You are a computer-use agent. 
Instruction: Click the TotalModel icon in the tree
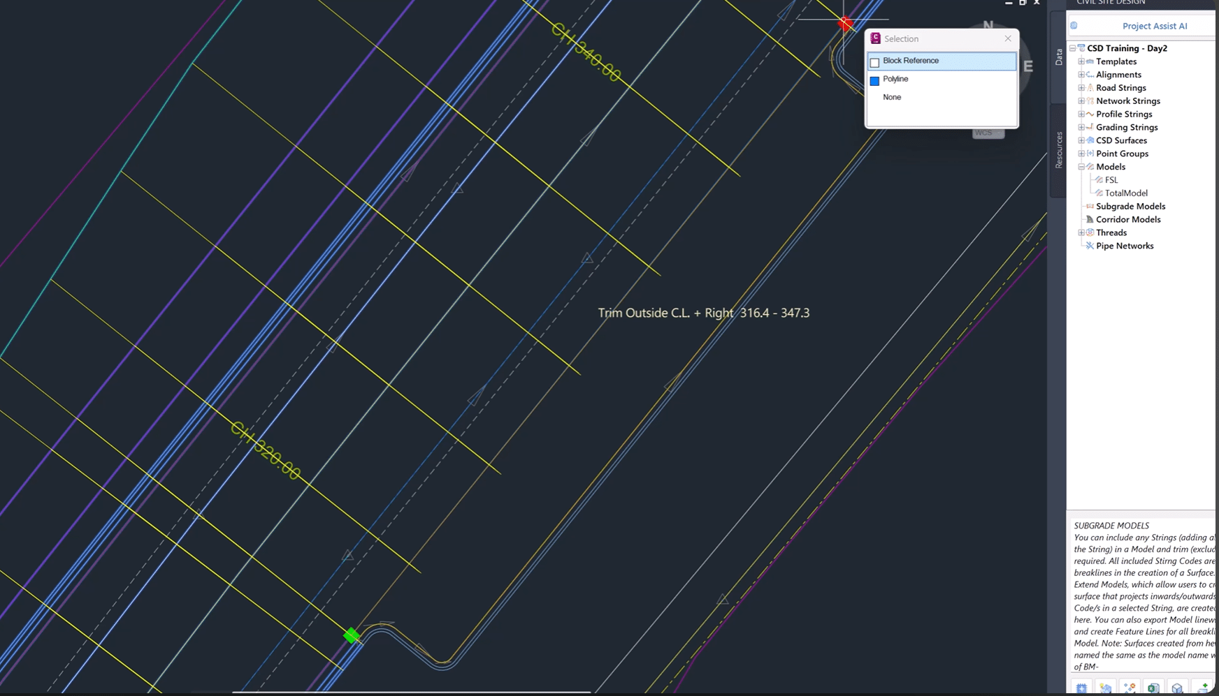pyautogui.click(x=1099, y=193)
